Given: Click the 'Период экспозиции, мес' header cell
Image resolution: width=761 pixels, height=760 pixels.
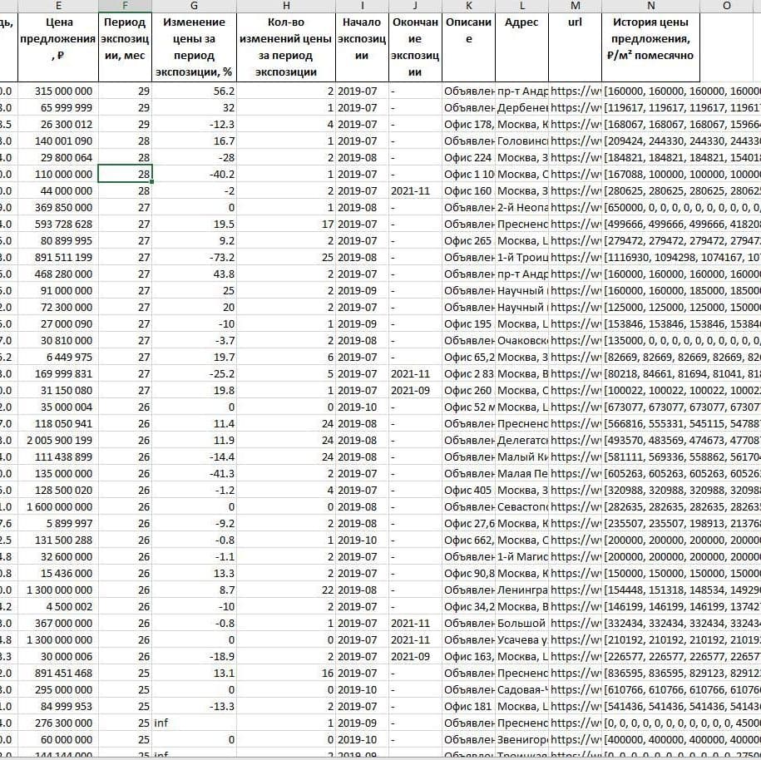Looking at the screenshot, I should pos(126,47).
